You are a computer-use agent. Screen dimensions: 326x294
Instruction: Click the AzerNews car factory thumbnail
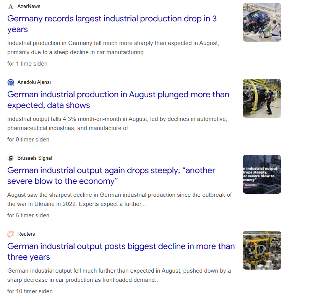262,22
